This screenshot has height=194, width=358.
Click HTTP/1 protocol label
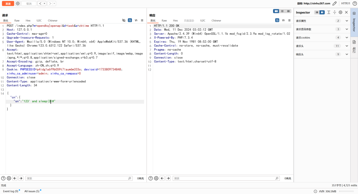[x=345, y=3]
